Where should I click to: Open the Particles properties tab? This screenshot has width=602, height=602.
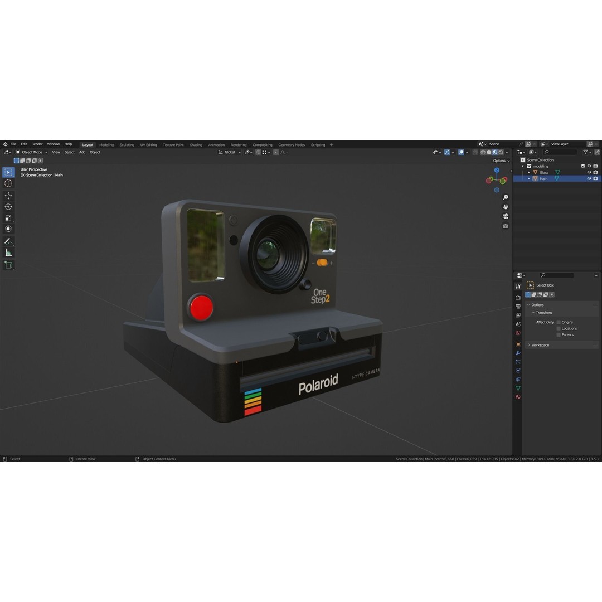click(x=518, y=362)
